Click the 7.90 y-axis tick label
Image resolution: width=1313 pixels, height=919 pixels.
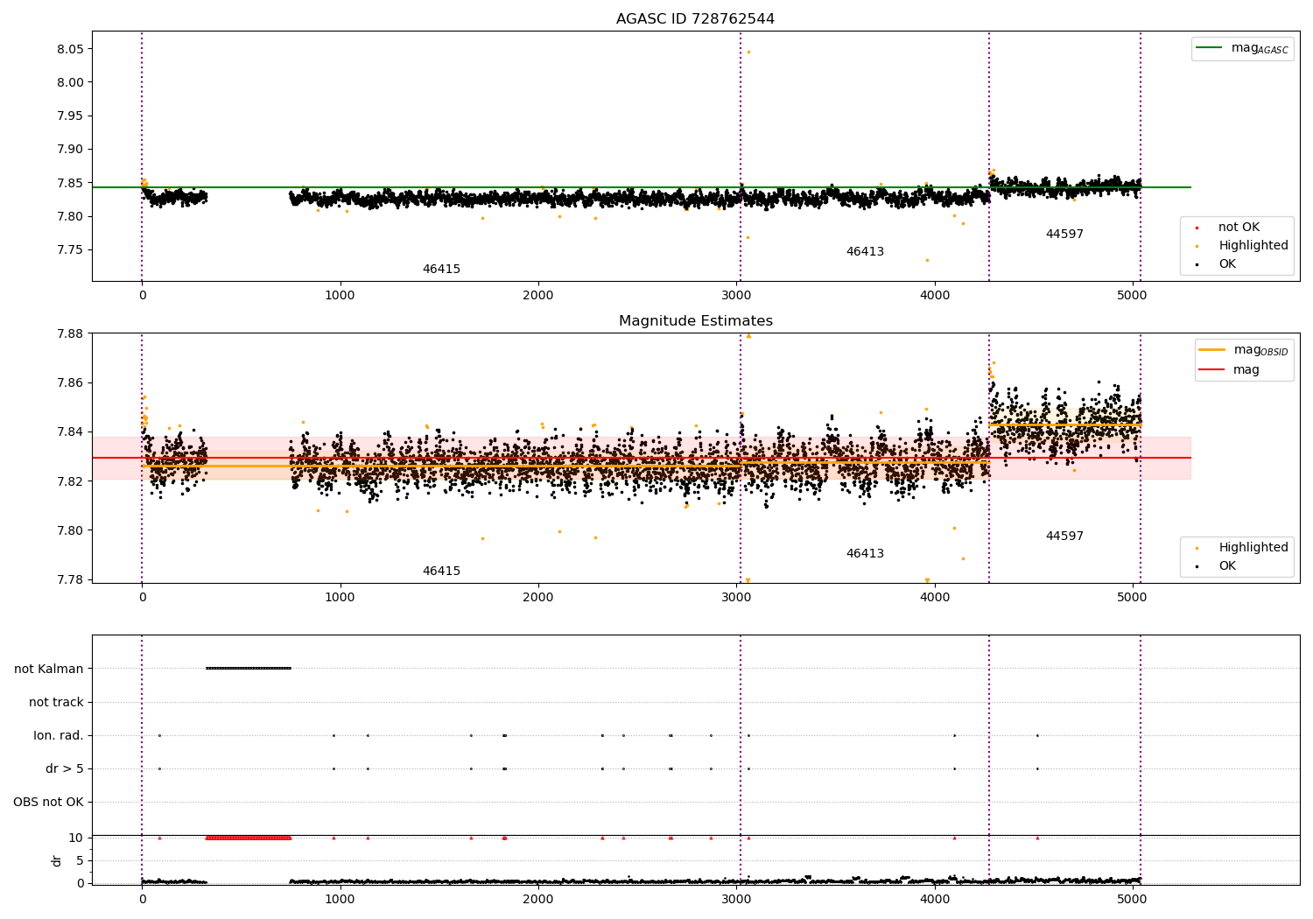(x=70, y=149)
